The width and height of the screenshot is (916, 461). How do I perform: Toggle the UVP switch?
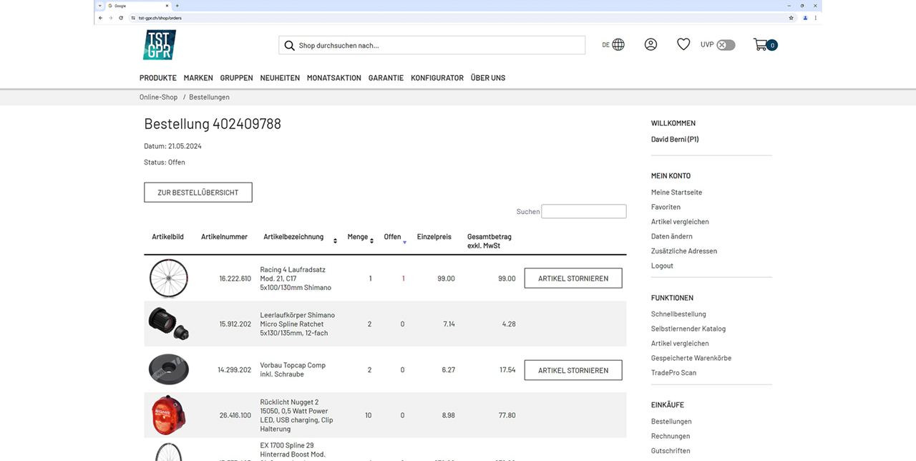coord(726,45)
